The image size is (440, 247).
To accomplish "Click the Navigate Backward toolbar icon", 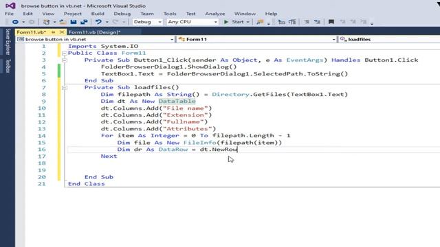I will [15, 22].
